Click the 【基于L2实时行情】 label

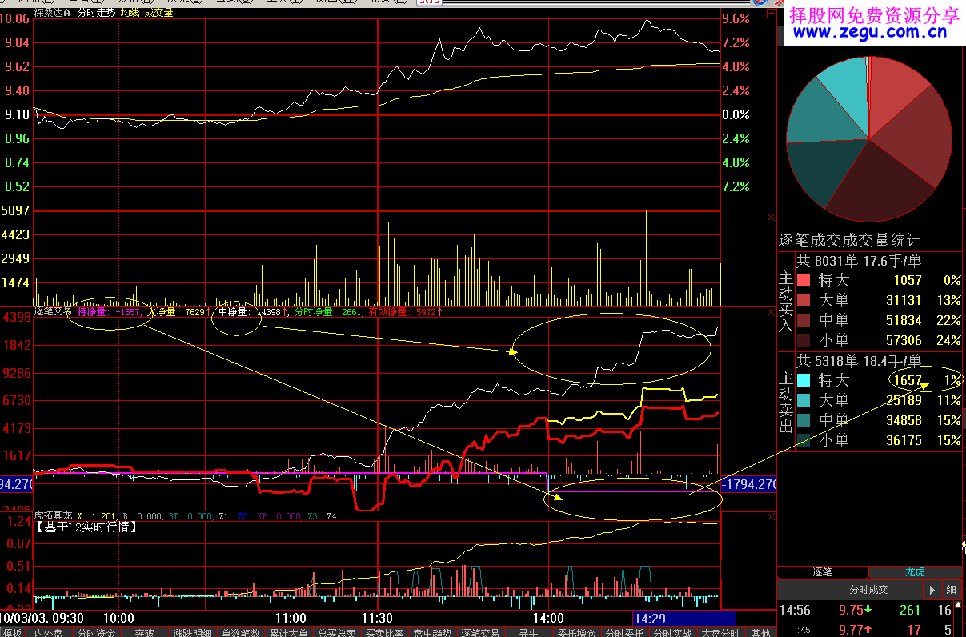(x=86, y=527)
